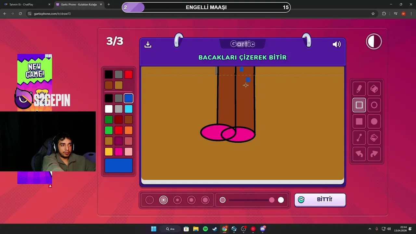Reload the Gartic Phone page
The width and height of the screenshot is (416, 234).
[x=20, y=14]
